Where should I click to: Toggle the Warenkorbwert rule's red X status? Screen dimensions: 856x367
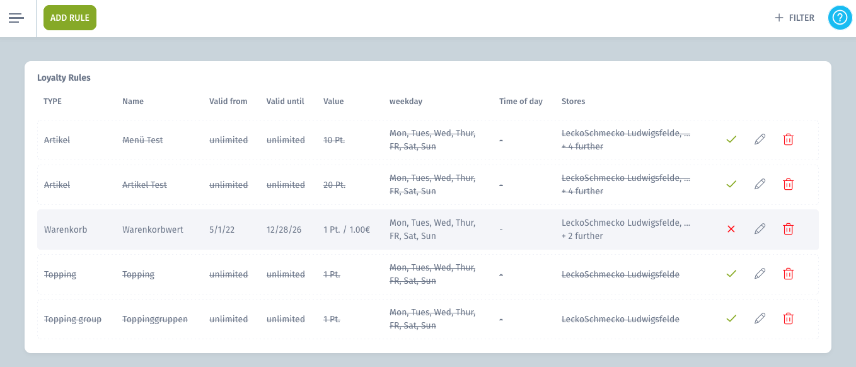731,229
